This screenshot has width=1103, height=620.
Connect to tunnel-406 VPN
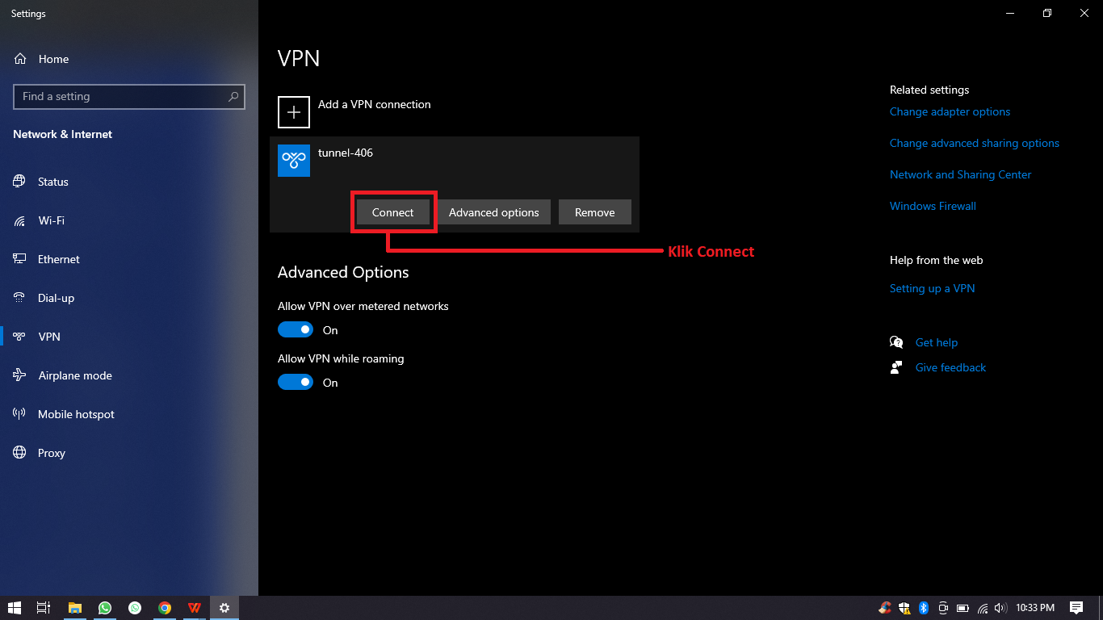[x=392, y=212]
